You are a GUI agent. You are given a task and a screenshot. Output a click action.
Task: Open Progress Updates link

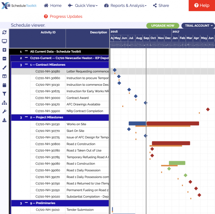(66, 17)
